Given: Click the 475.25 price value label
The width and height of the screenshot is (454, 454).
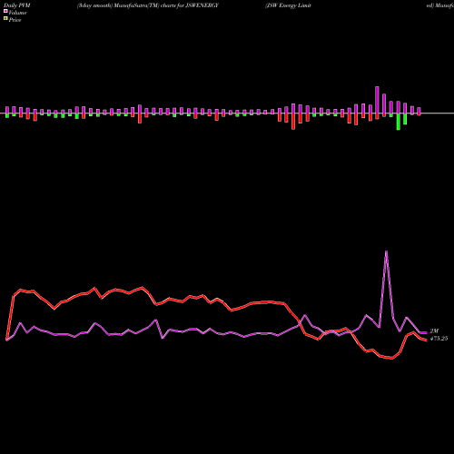Looking at the screenshot, I should coord(439,339).
